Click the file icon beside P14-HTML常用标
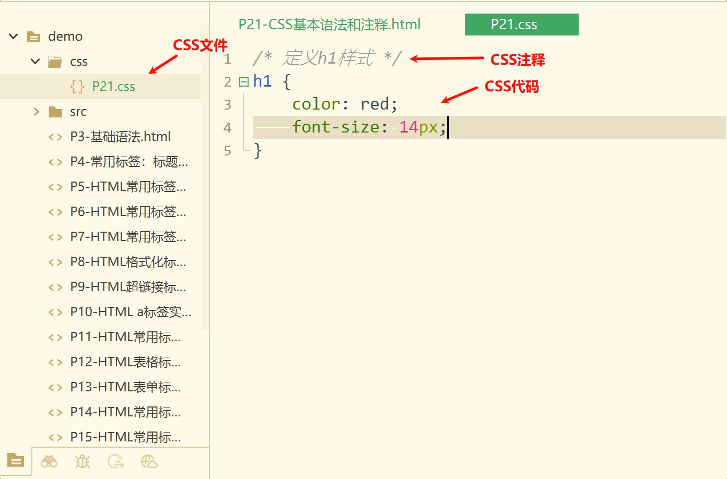727x479 pixels. [x=55, y=412]
